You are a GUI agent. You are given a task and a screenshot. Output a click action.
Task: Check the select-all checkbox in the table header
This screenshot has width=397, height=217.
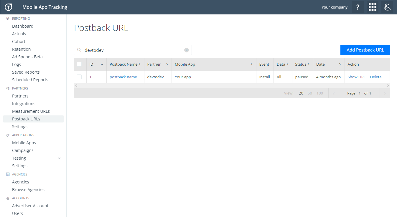click(x=79, y=64)
